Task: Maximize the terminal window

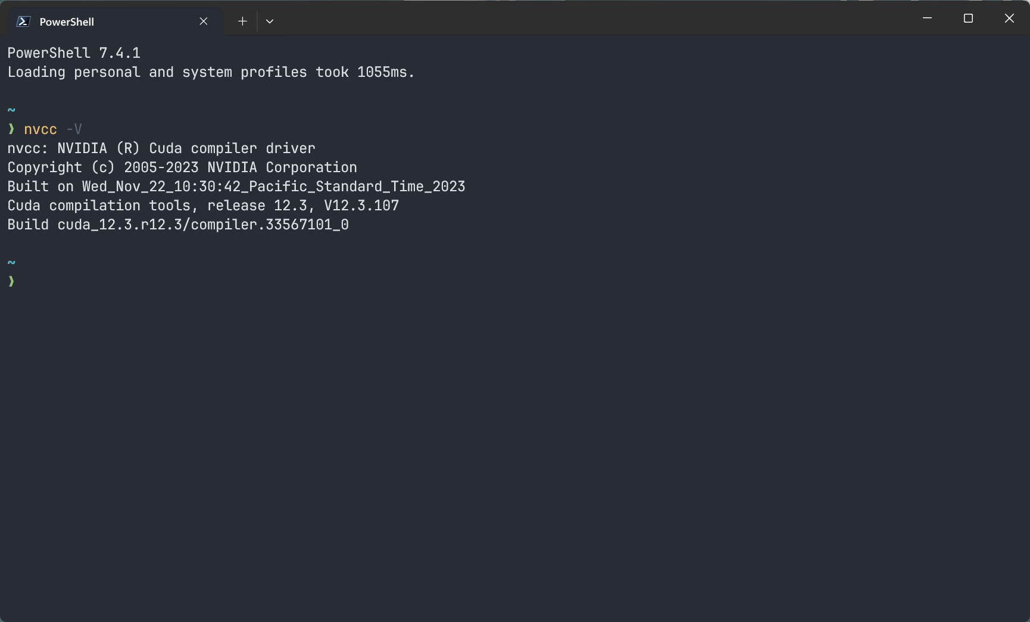Action: (x=968, y=18)
